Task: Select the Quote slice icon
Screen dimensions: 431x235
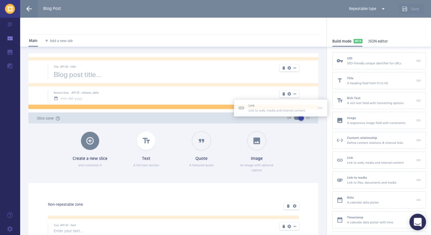Action: (201, 141)
